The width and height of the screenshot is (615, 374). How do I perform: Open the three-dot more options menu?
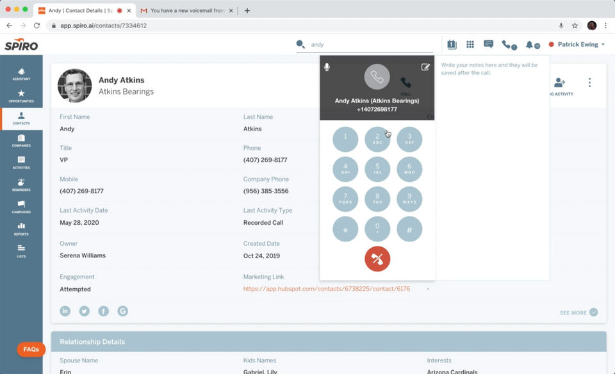point(589,83)
